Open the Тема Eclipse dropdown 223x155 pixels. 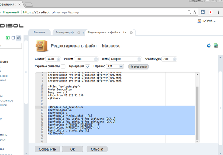[x=126, y=59]
